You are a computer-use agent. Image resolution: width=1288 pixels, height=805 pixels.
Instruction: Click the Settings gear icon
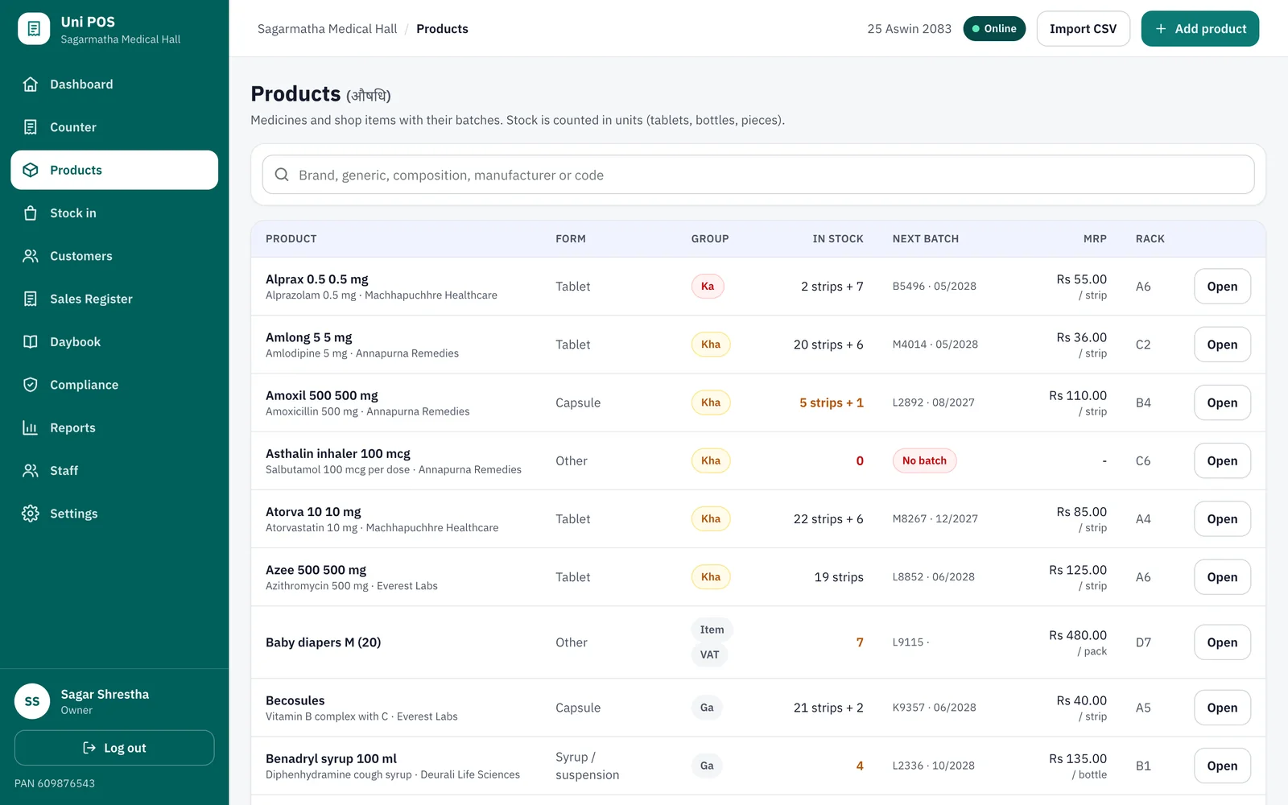coord(31,514)
